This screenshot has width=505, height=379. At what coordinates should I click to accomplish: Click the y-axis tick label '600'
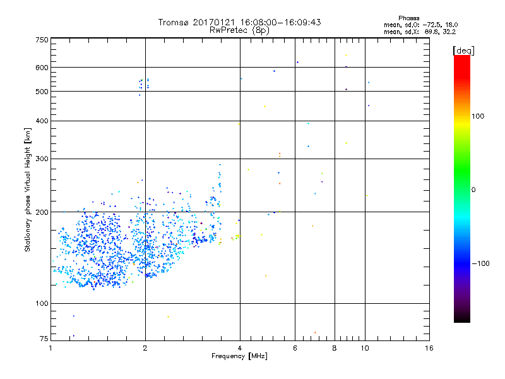(42, 68)
